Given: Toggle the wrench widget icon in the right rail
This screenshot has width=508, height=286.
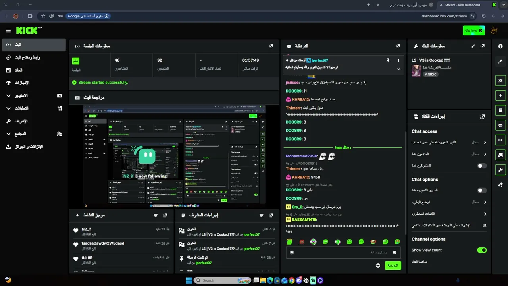Looking at the screenshot, I should tap(500, 170).
